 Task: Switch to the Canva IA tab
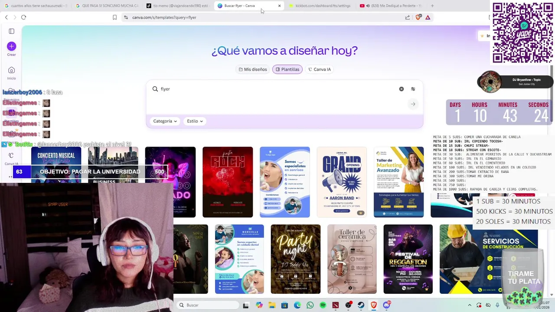tap(320, 69)
